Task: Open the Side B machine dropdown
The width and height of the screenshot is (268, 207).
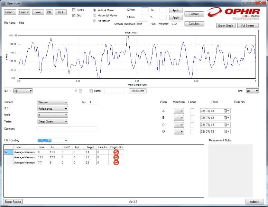Action: [x=179, y=118]
